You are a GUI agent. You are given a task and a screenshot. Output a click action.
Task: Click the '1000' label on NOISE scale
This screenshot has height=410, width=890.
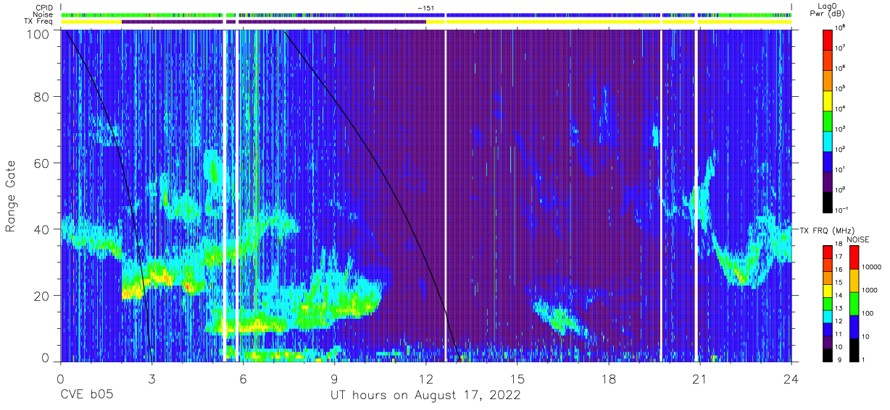click(870, 290)
